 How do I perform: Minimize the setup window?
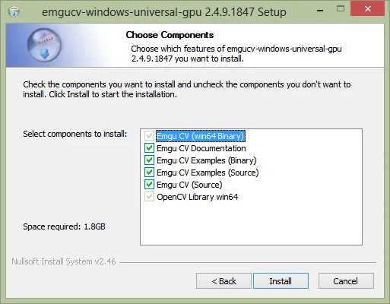click(x=320, y=10)
